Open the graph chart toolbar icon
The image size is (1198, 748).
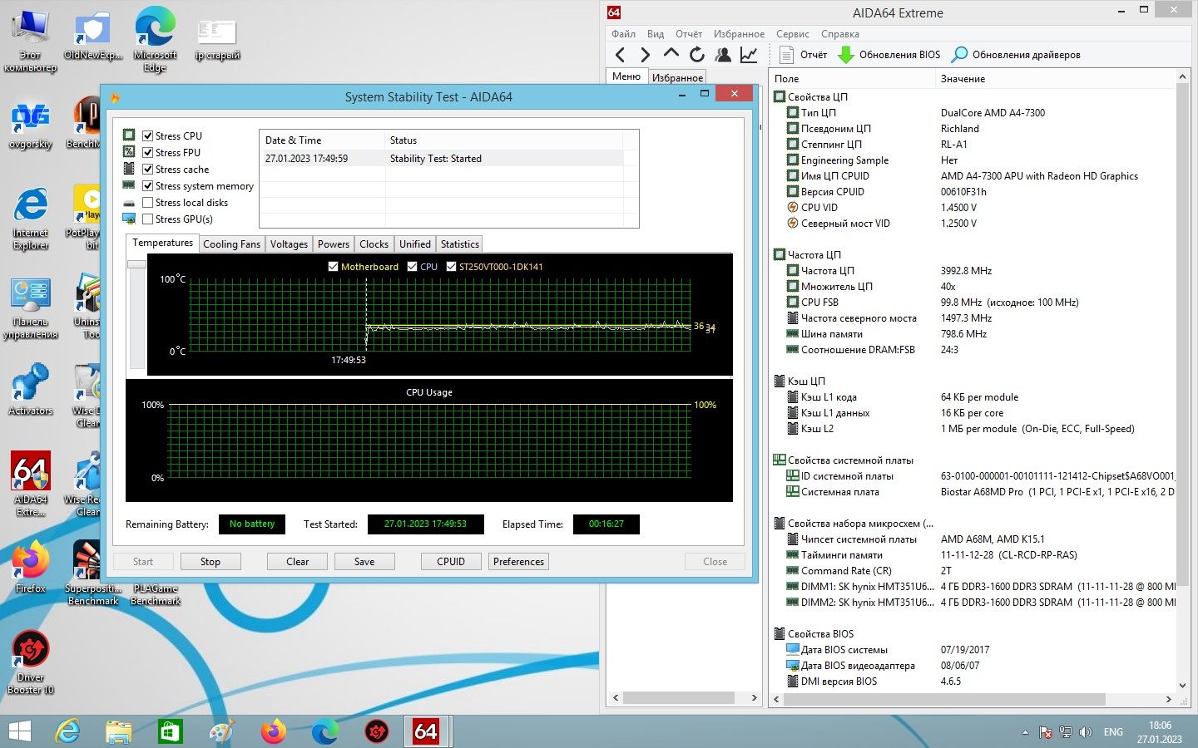pos(749,55)
